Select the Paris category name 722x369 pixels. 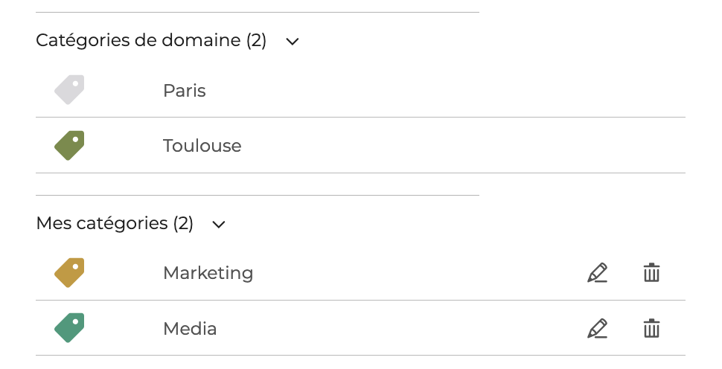(184, 91)
